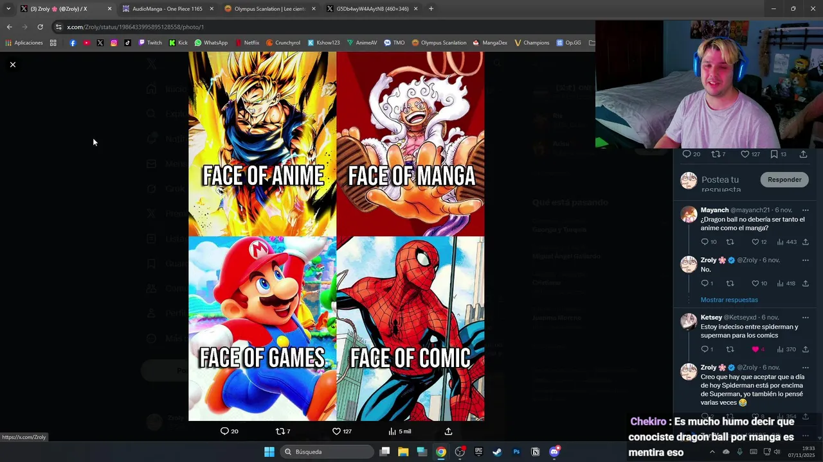Unlike Ketsey's reply with the pink heart
This screenshot has height=462, width=823.
tap(755, 349)
